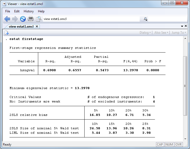The height and width of the screenshot is (149, 190).
Task: Expand the Dialog dropdown
Action: coord(145,33)
